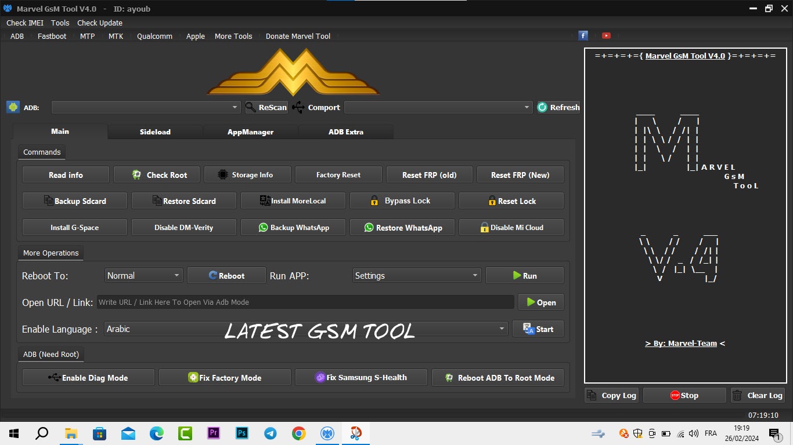Click the Read info button
Image resolution: width=793 pixels, height=445 pixels.
66,175
